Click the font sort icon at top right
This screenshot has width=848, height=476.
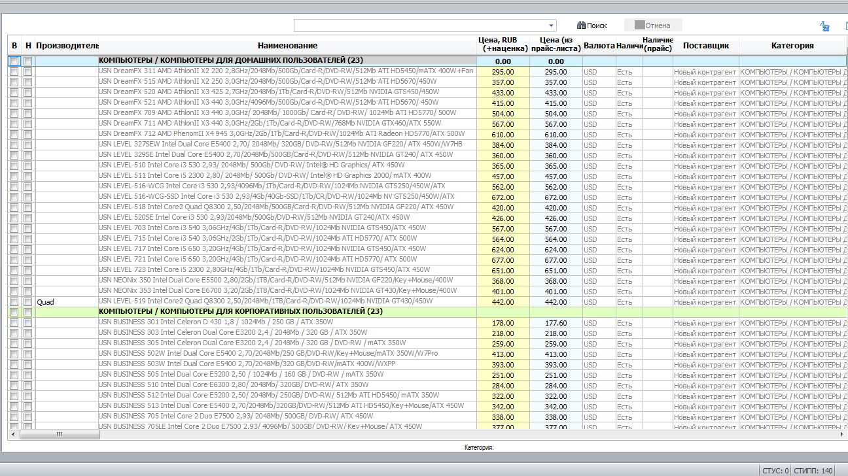click(825, 26)
